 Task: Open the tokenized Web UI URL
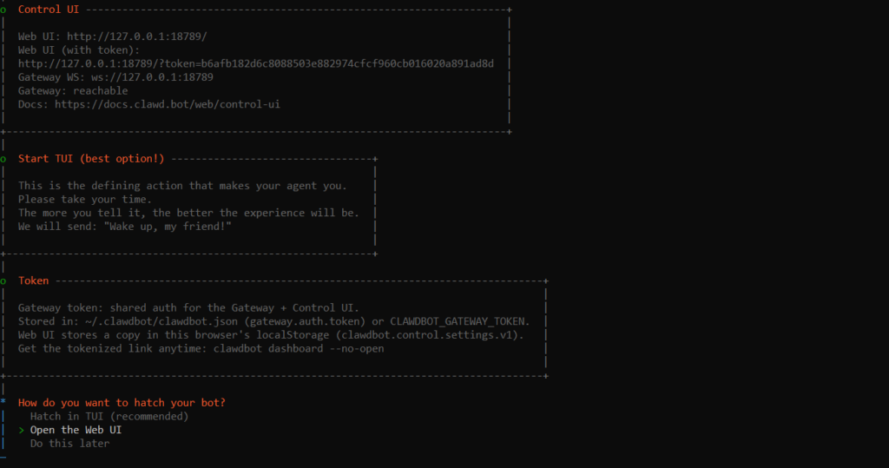point(256,64)
